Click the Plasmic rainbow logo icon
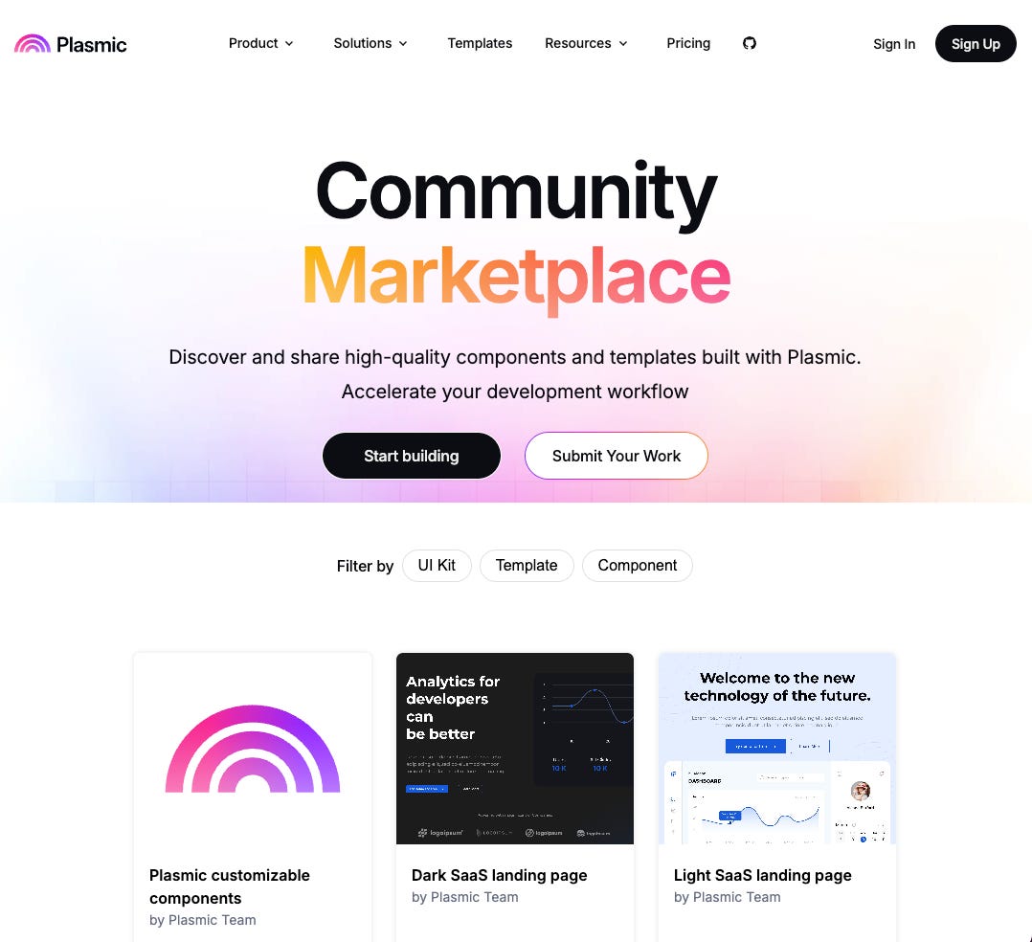The height and width of the screenshot is (942, 1032). 33,43
